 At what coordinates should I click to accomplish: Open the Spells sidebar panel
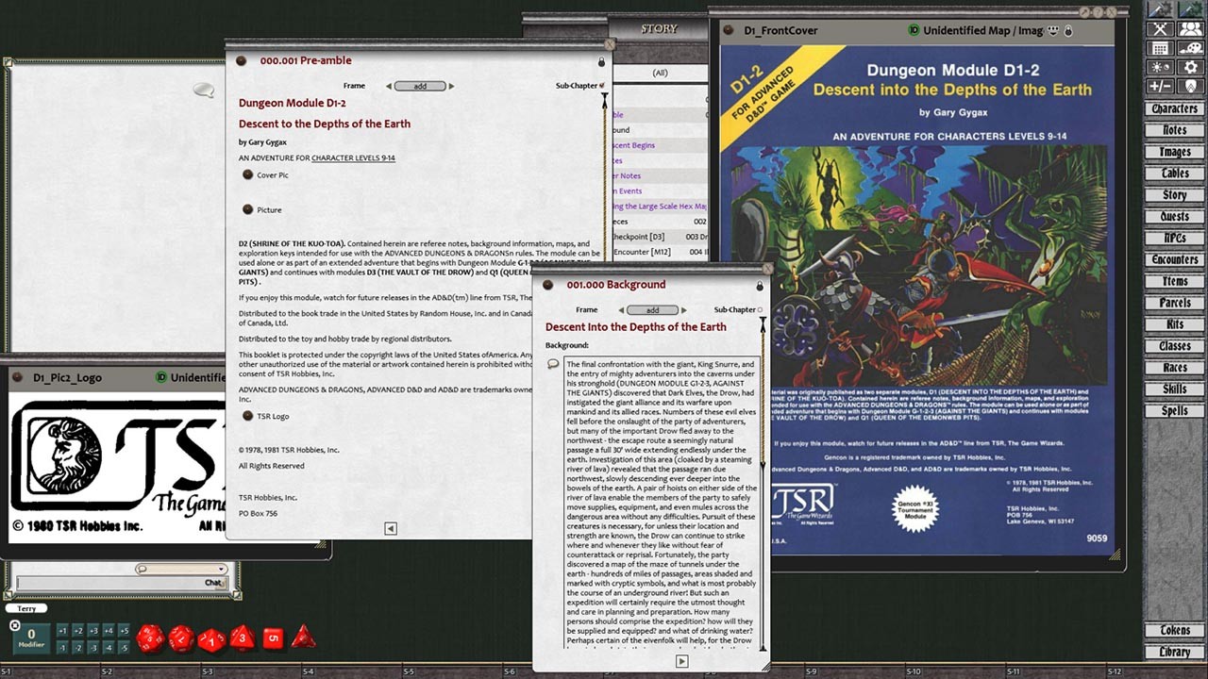click(1173, 410)
